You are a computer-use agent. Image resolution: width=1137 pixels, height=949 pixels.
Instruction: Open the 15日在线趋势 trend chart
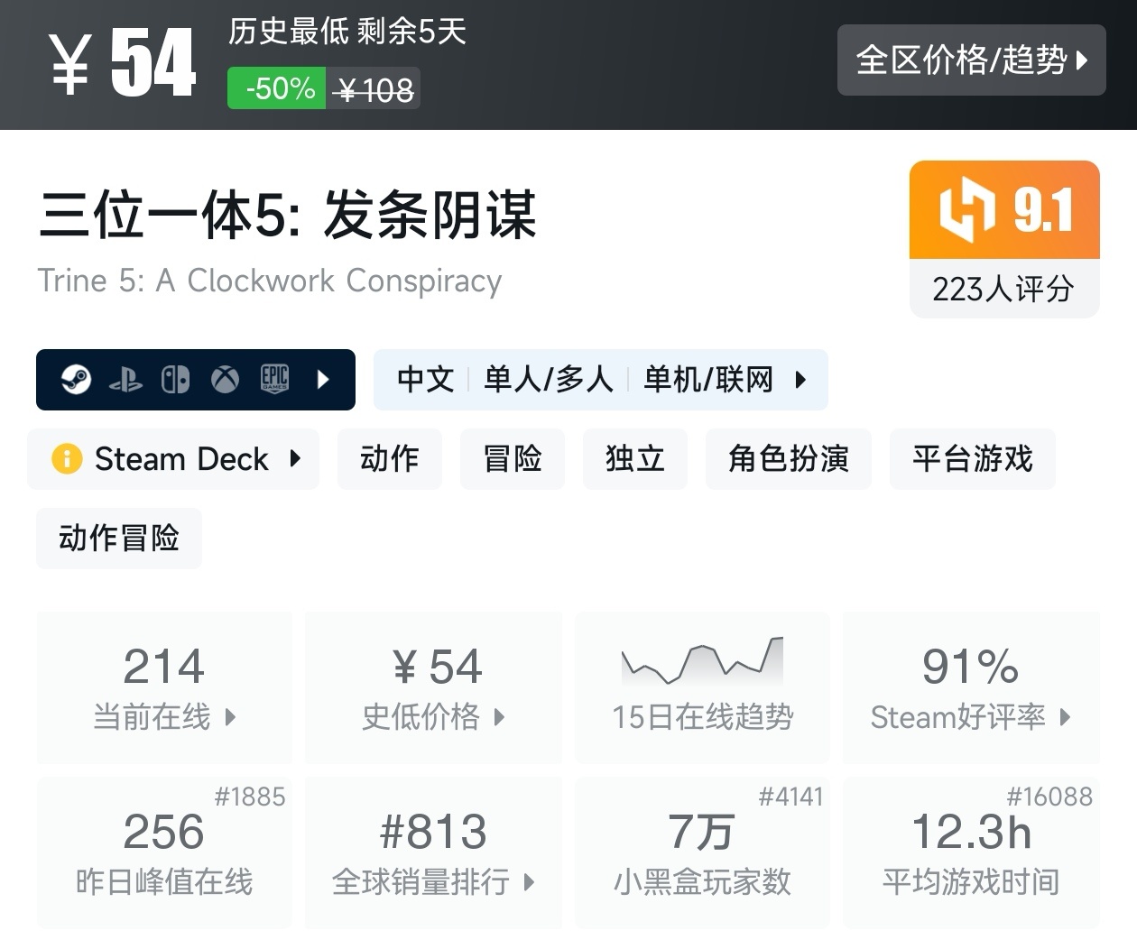pyautogui.click(x=702, y=687)
